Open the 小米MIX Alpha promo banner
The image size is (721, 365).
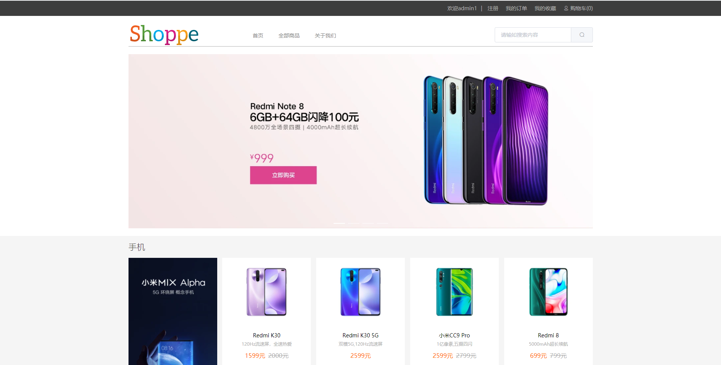[173, 311]
